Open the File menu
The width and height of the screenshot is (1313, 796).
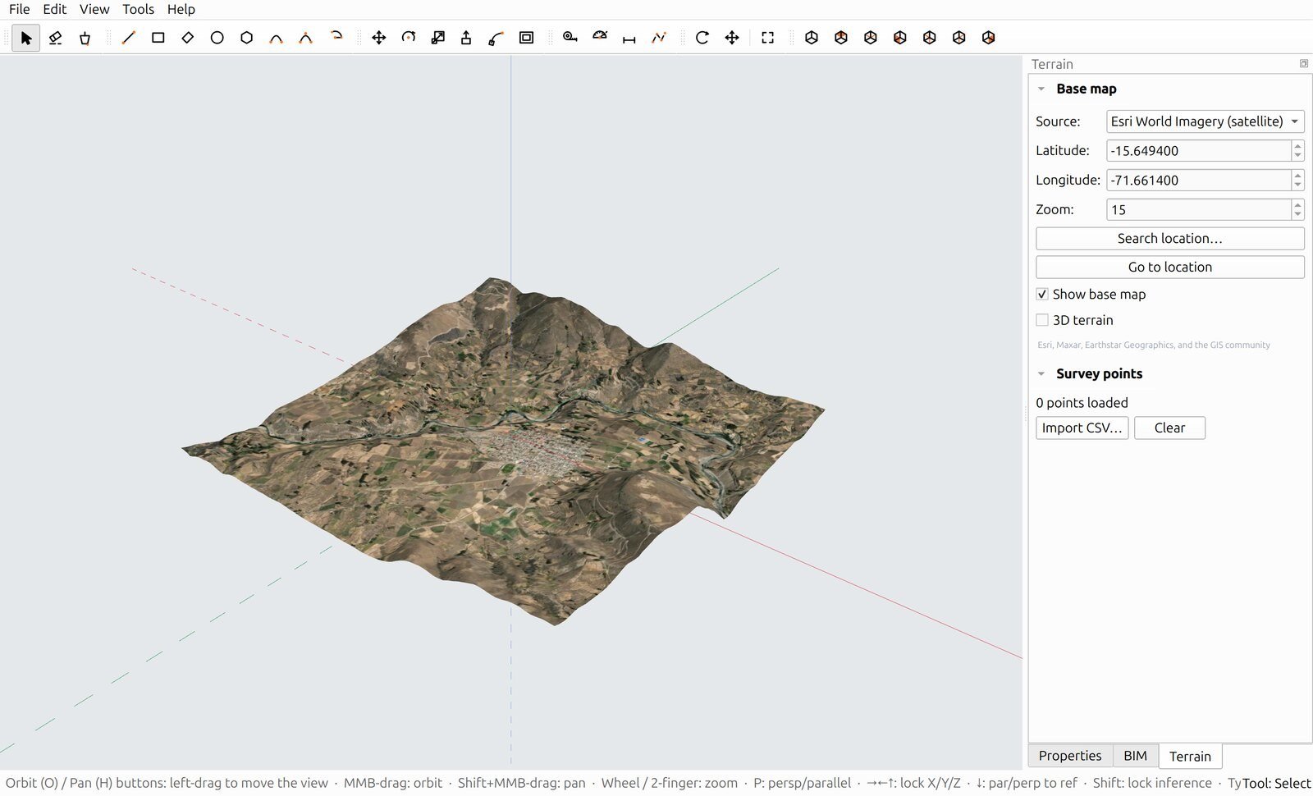coord(20,9)
